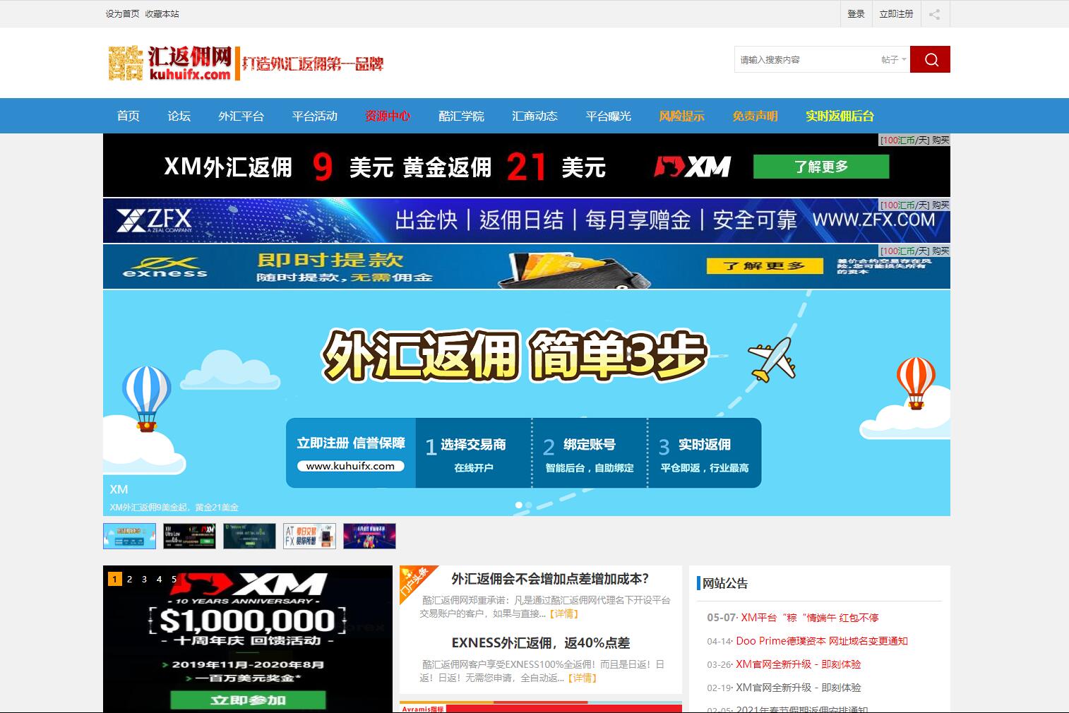
Task: Open 风险提示 navigation item
Action: [681, 116]
